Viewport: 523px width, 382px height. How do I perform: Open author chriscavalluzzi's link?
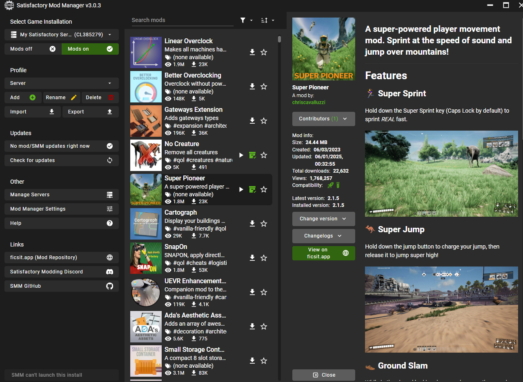point(309,102)
